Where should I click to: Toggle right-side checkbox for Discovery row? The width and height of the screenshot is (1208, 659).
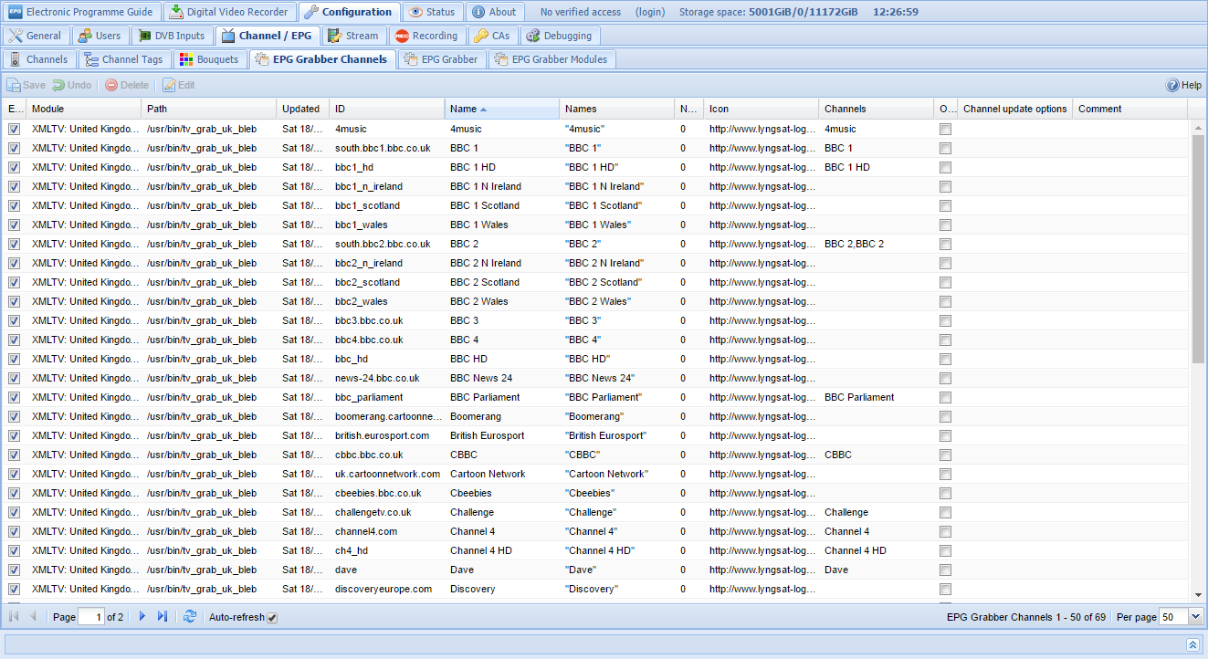click(x=945, y=590)
